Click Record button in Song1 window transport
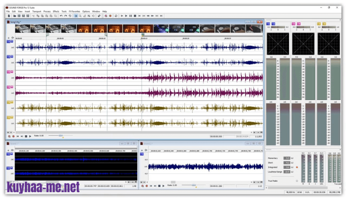The width and height of the screenshot is (346, 200). 14,136
